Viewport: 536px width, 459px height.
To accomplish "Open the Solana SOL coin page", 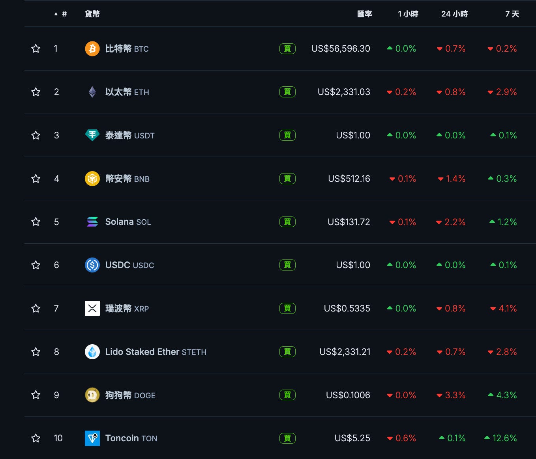I will click(128, 222).
